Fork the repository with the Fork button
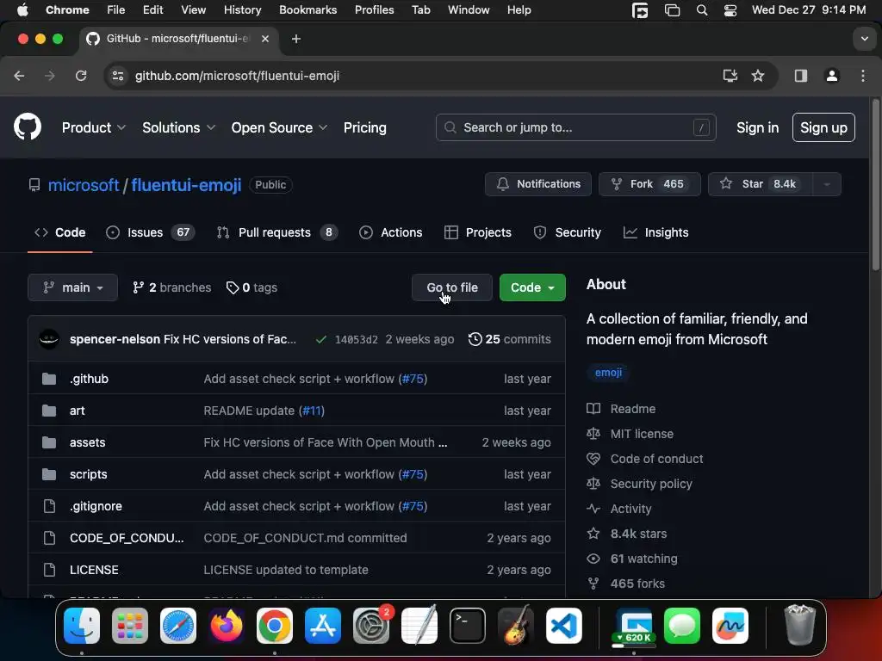 coord(649,184)
